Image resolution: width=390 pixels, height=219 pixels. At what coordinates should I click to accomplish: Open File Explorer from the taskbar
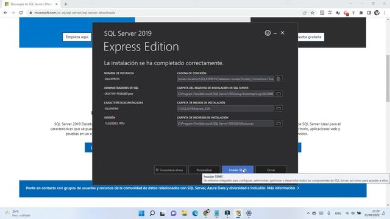[x=184, y=213]
